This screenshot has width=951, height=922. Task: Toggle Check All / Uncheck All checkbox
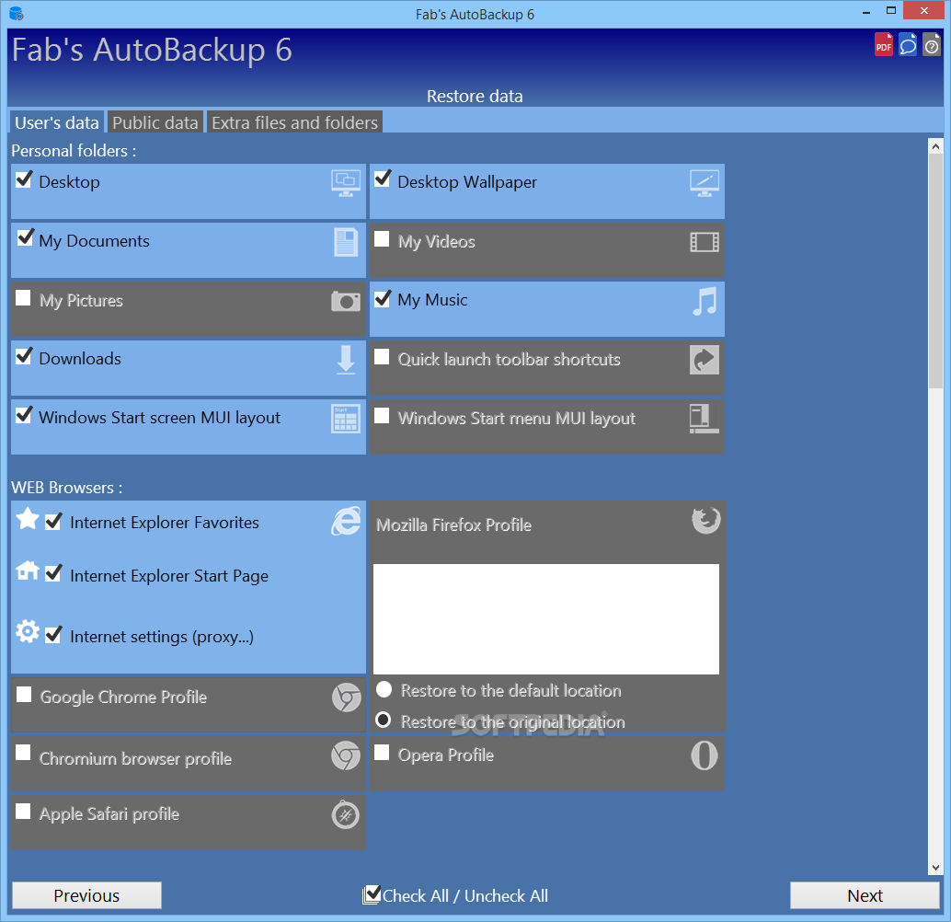tap(372, 894)
